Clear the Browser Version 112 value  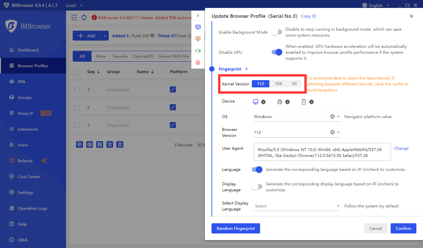point(332,132)
